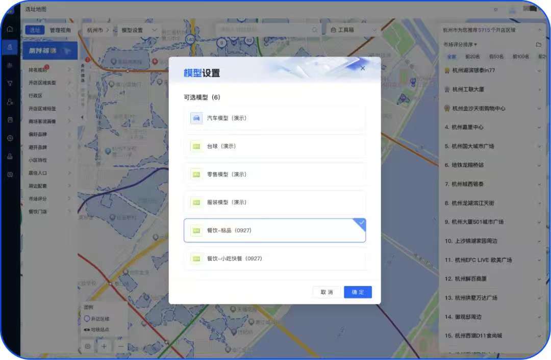Click the 确定 button
551x360 pixels.
pyautogui.click(x=358, y=292)
